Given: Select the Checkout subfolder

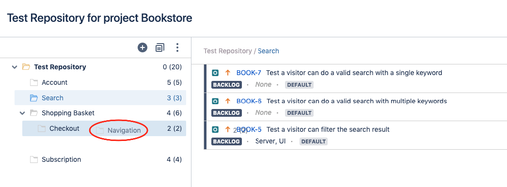Looking at the screenshot, I should 64,128.
